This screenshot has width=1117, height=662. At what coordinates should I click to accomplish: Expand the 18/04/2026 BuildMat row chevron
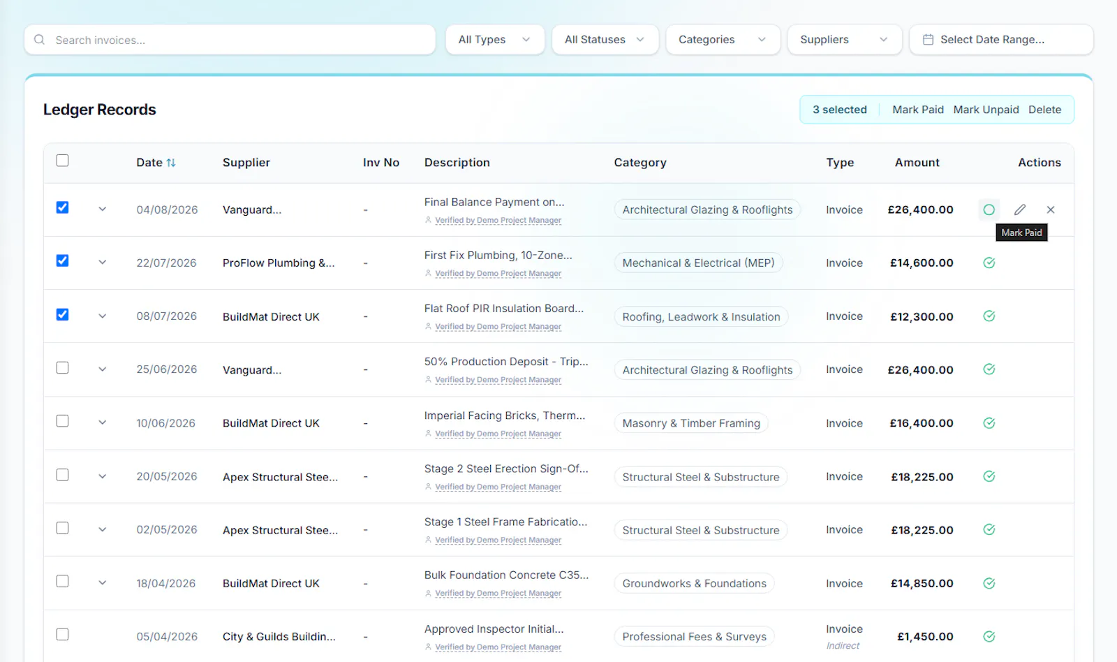(x=102, y=582)
